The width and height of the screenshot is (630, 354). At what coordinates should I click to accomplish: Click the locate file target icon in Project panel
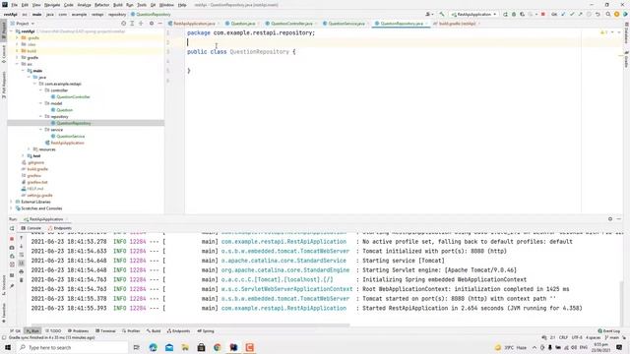pyautogui.click(x=123, y=24)
